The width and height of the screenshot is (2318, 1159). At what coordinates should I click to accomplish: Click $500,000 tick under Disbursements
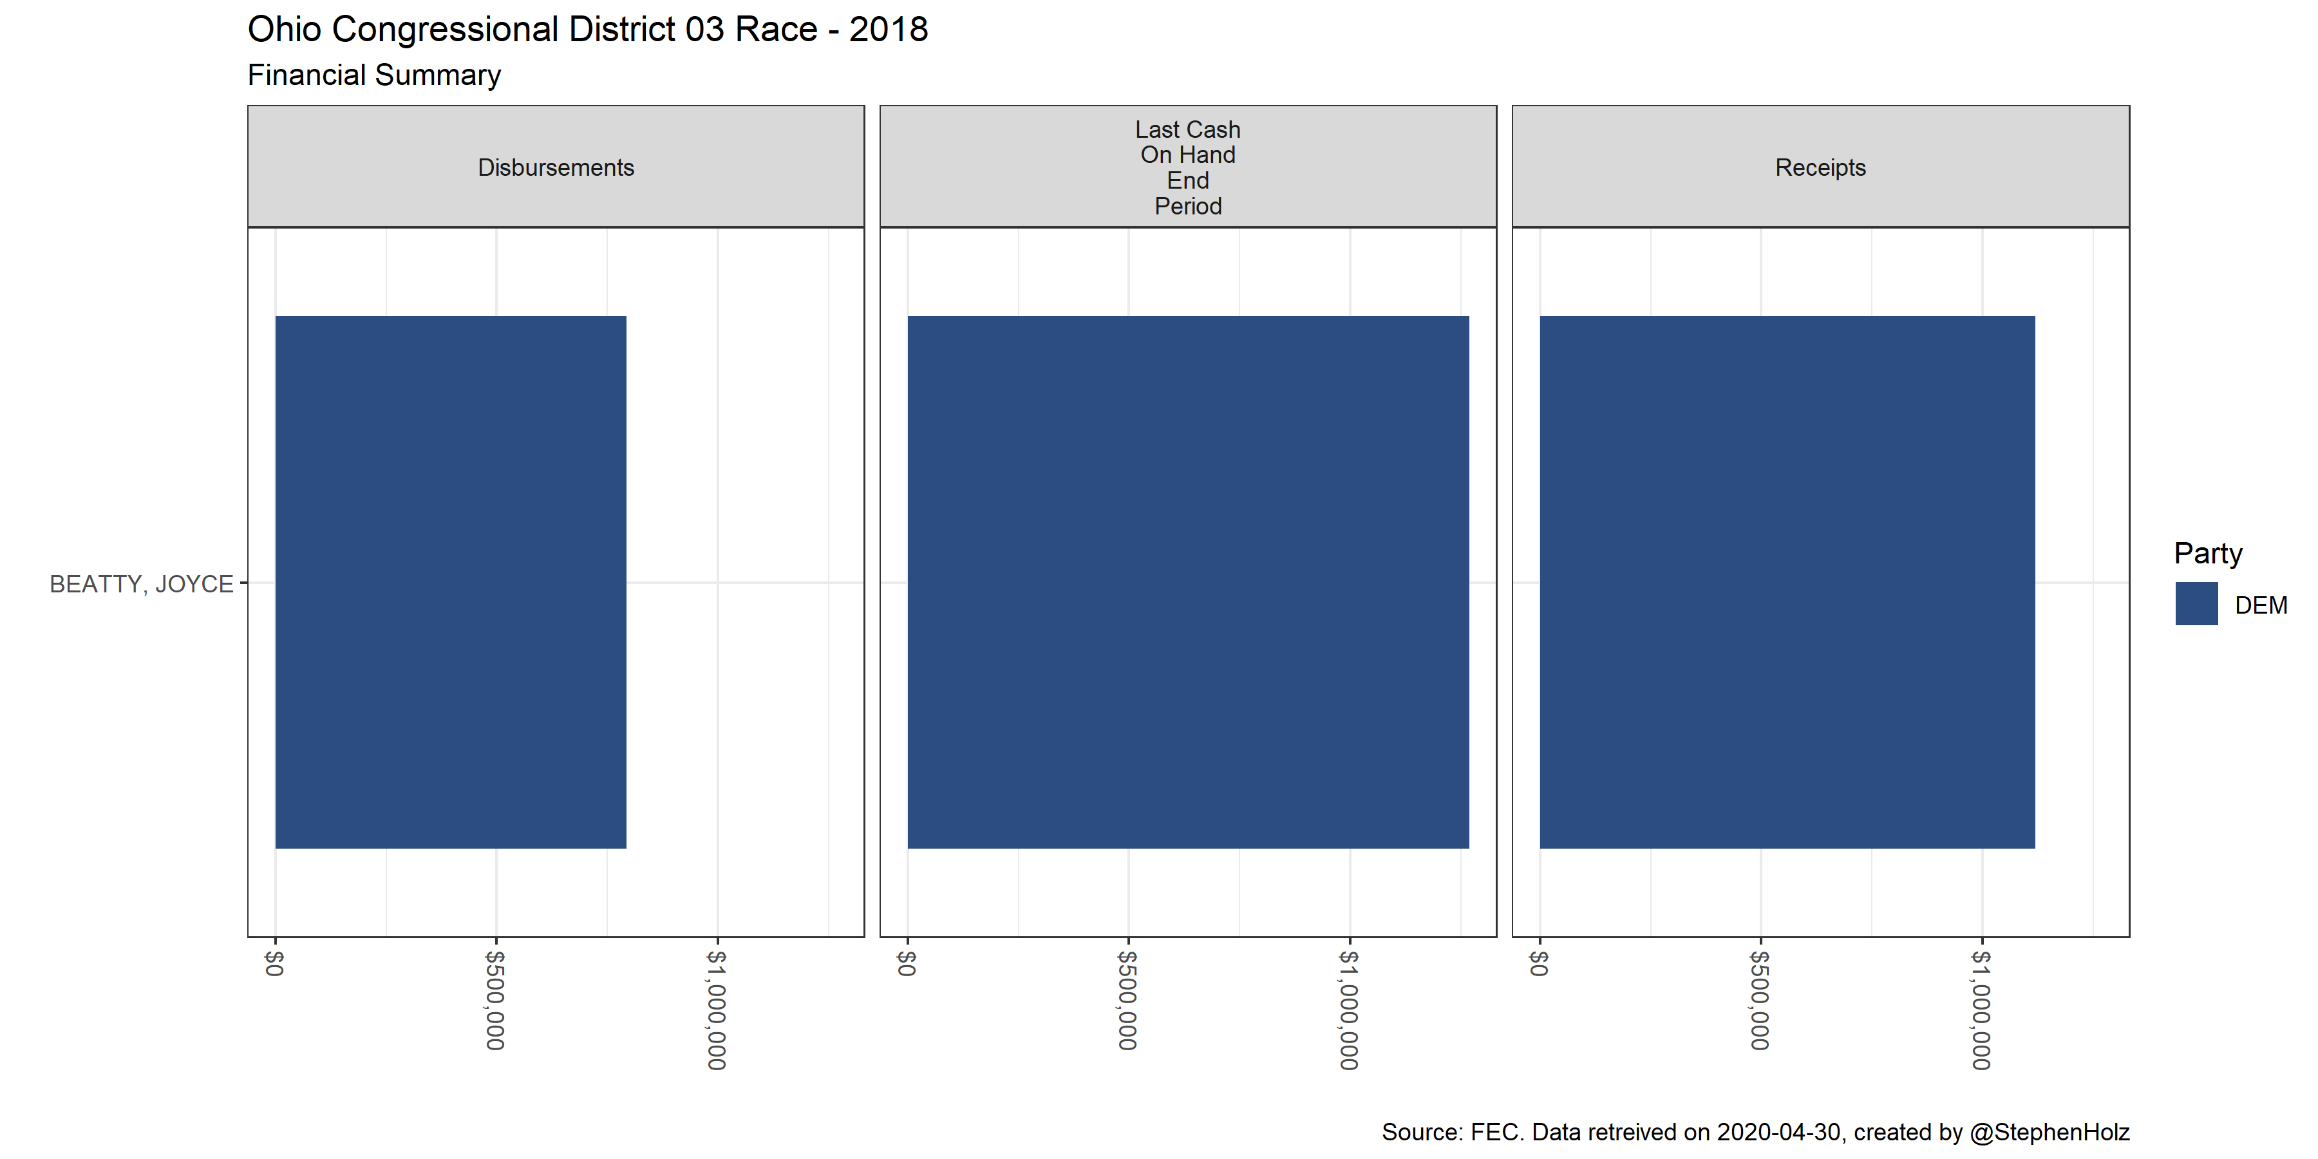tap(495, 1000)
